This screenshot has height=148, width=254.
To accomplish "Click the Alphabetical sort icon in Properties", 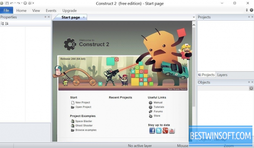I will pos(7,23).
